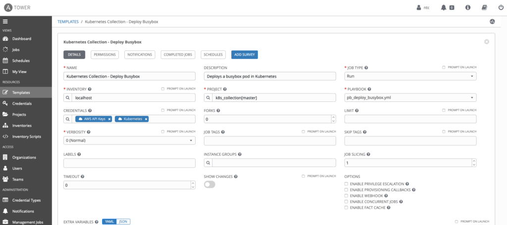Click the Limit input field

pos(410,119)
